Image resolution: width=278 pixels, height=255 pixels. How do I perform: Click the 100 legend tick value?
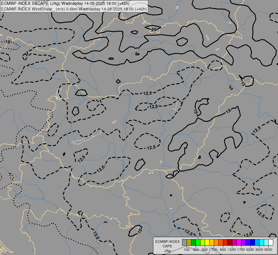click(187, 250)
